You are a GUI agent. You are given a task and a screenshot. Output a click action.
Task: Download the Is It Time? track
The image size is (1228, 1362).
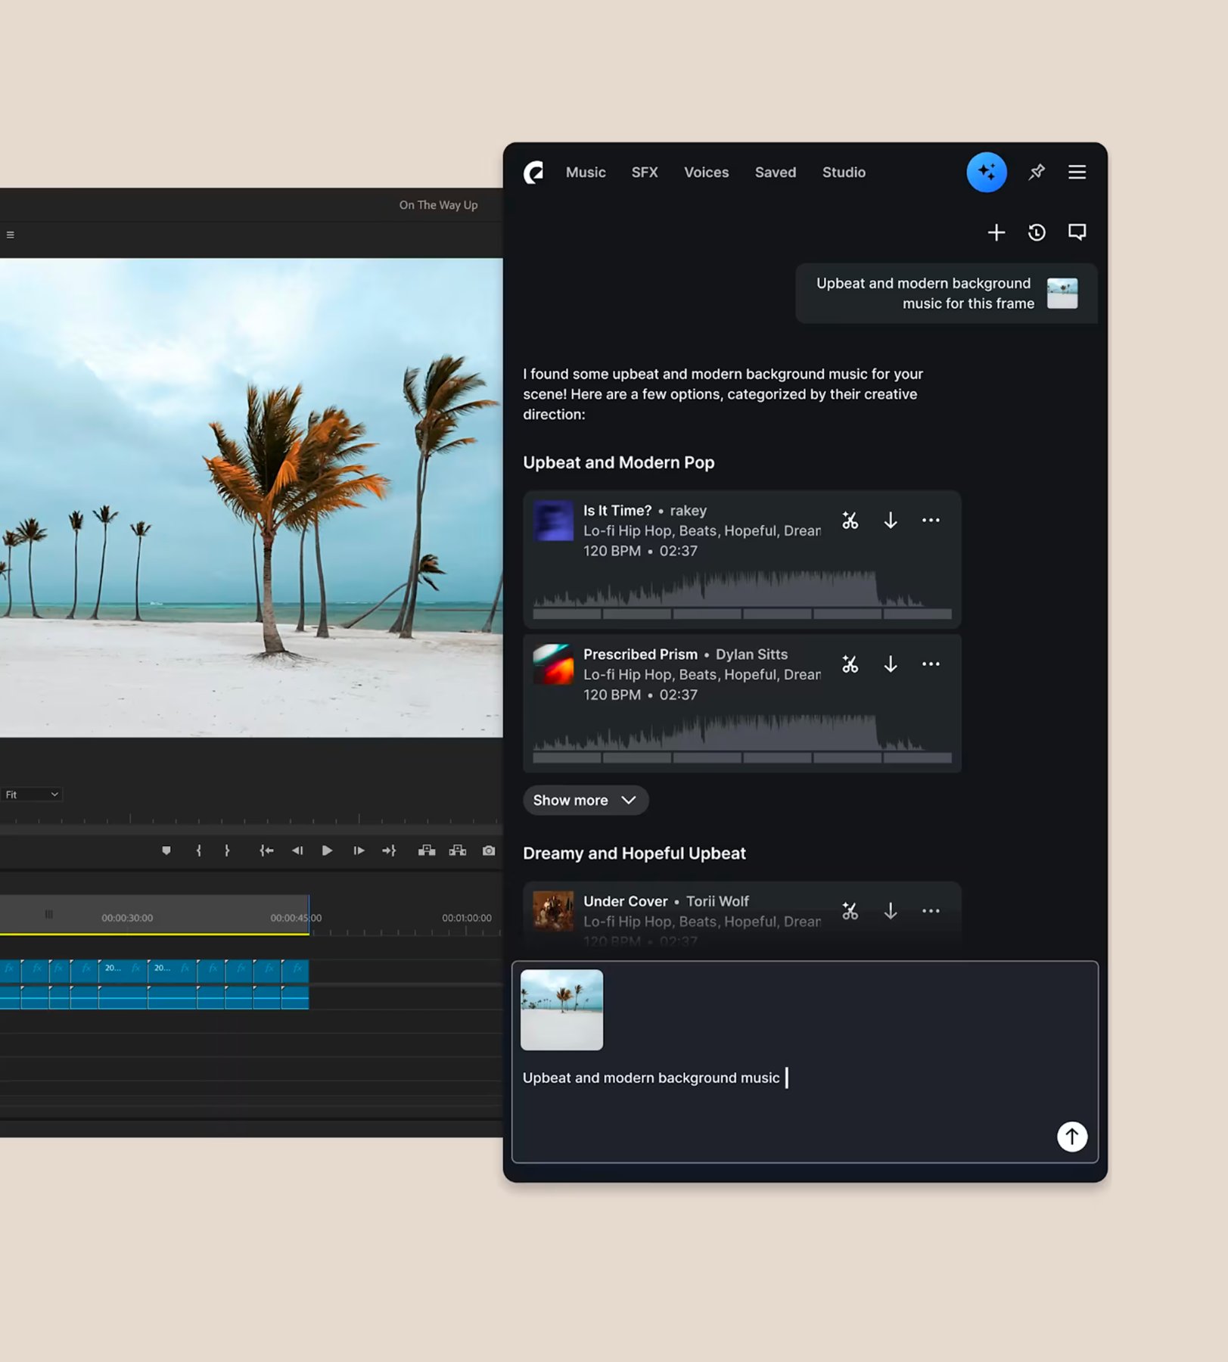coord(891,521)
